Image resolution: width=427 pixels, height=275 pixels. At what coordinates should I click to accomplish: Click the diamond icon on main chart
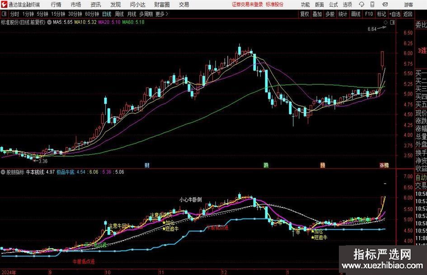click(x=385, y=23)
